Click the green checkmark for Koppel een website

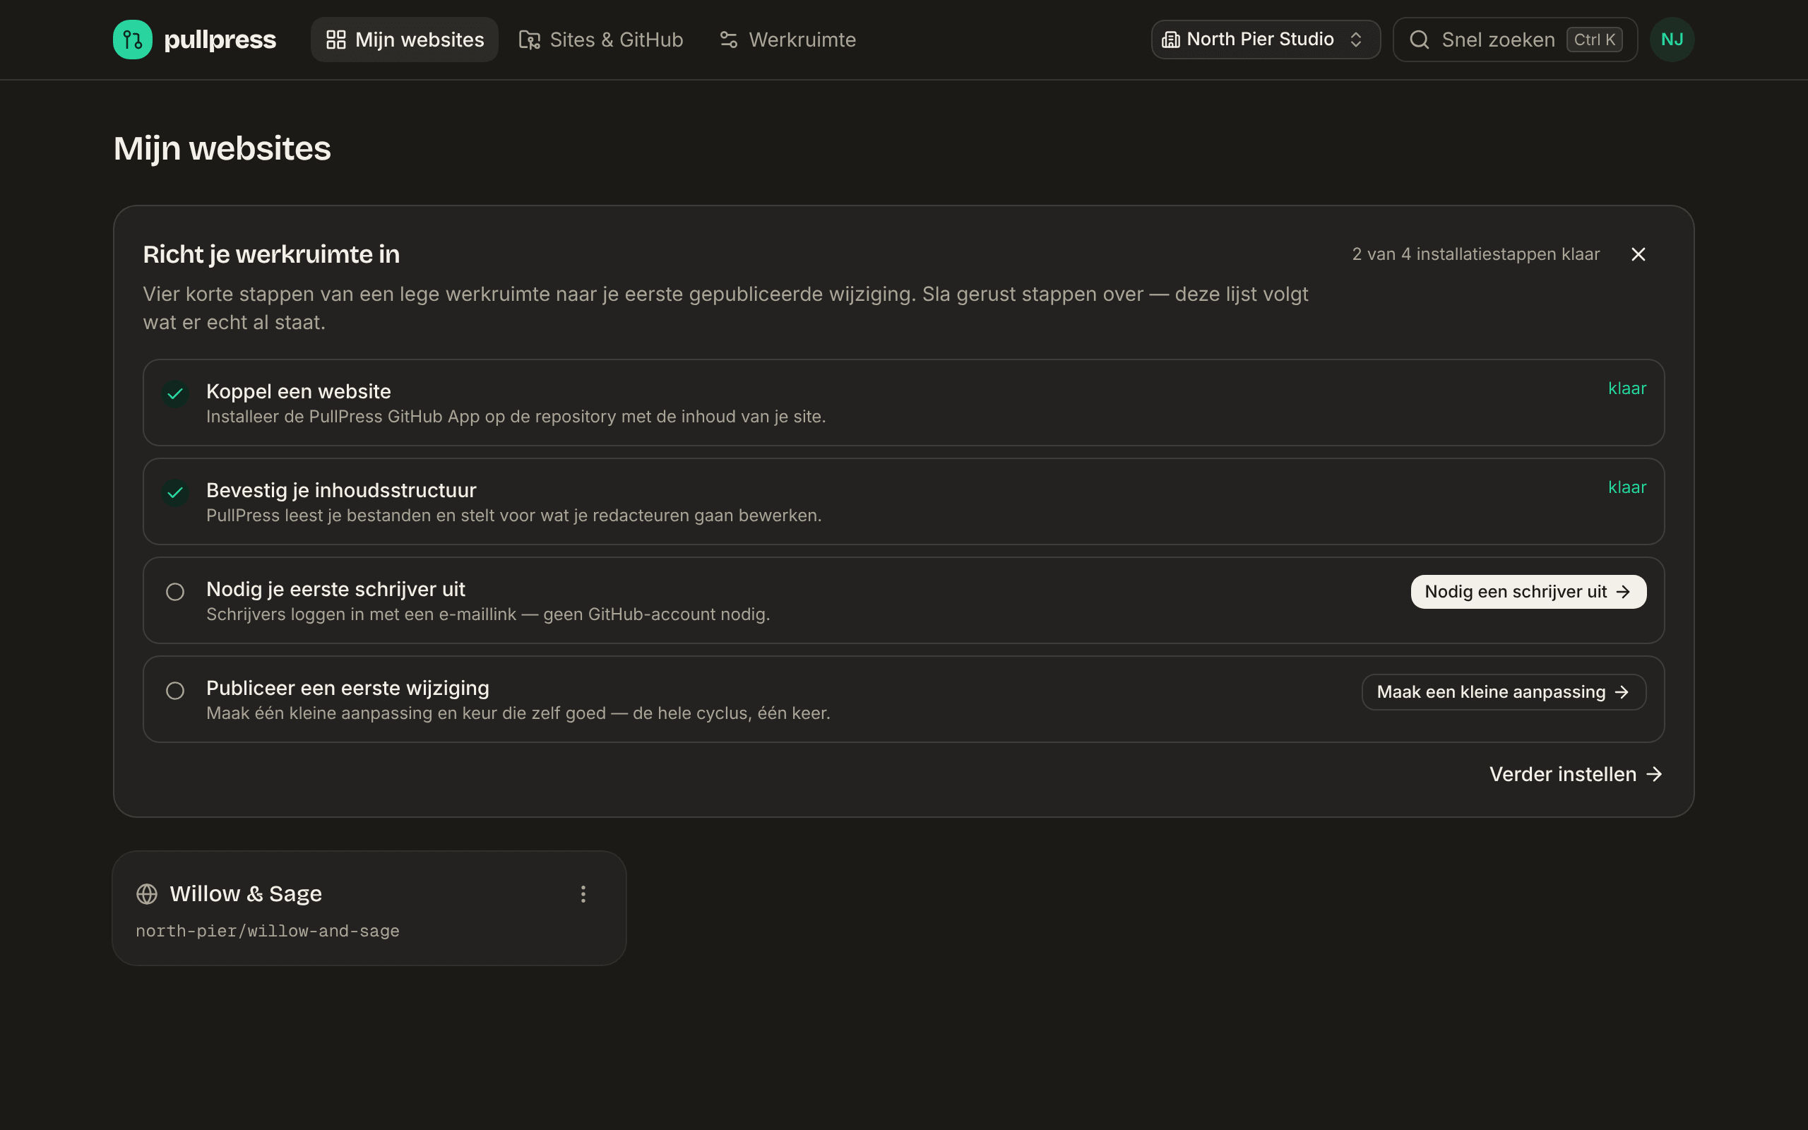coord(175,393)
